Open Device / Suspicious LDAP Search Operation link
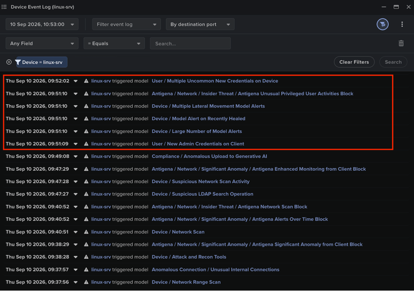 [x=202, y=194]
